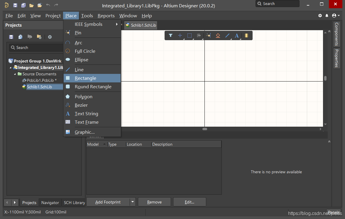
Task: Open the Add Footprint dropdown arrow
Action: pos(133,202)
